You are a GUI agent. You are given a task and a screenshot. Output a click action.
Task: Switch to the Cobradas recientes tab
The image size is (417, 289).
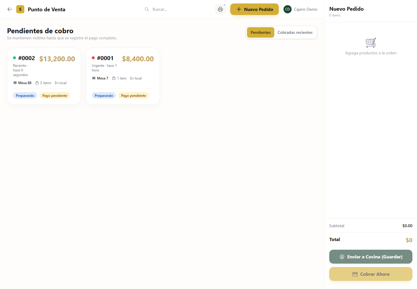[295, 32]
